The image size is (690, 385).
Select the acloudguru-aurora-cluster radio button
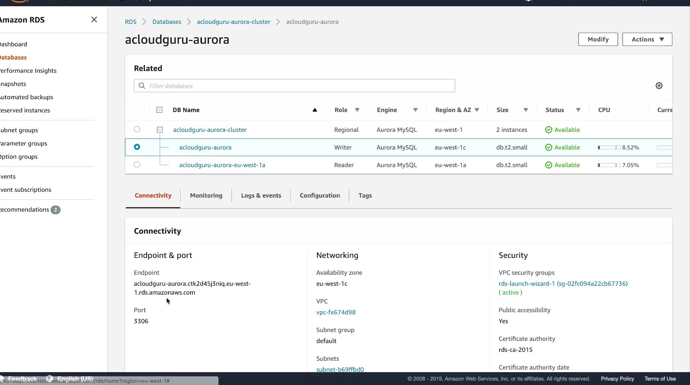[137, 129]
